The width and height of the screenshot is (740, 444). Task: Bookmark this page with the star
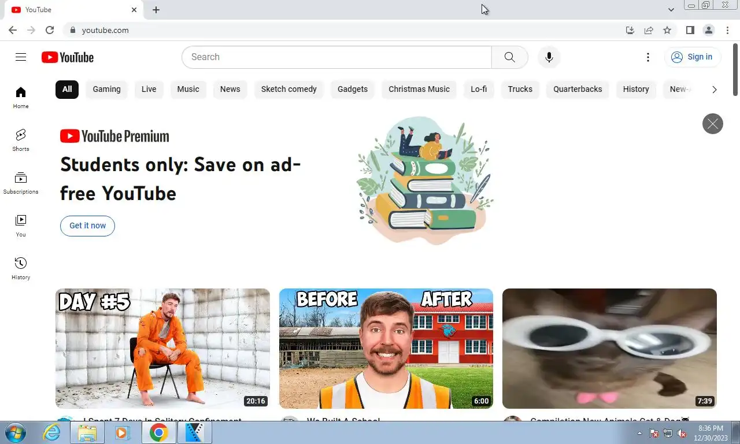pyautogui.click(x=667, y=30)
